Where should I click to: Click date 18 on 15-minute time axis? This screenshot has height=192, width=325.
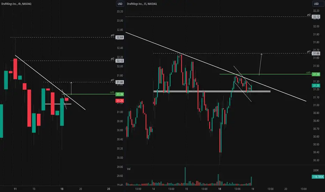pyautogui.click(x=219, y=189)
